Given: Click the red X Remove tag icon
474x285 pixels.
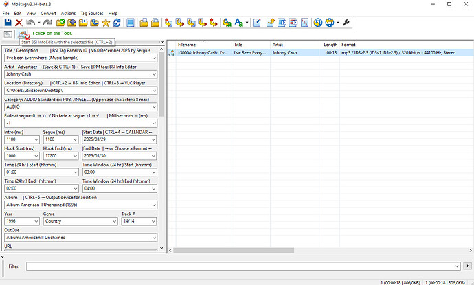Looking at the screenshot, I should point(19,23).
